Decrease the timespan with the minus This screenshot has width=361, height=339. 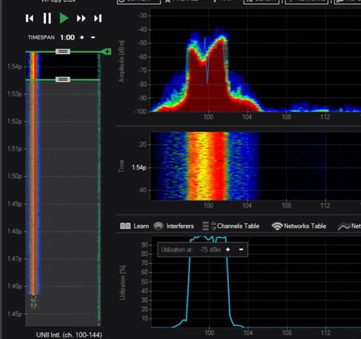point(93,38)
